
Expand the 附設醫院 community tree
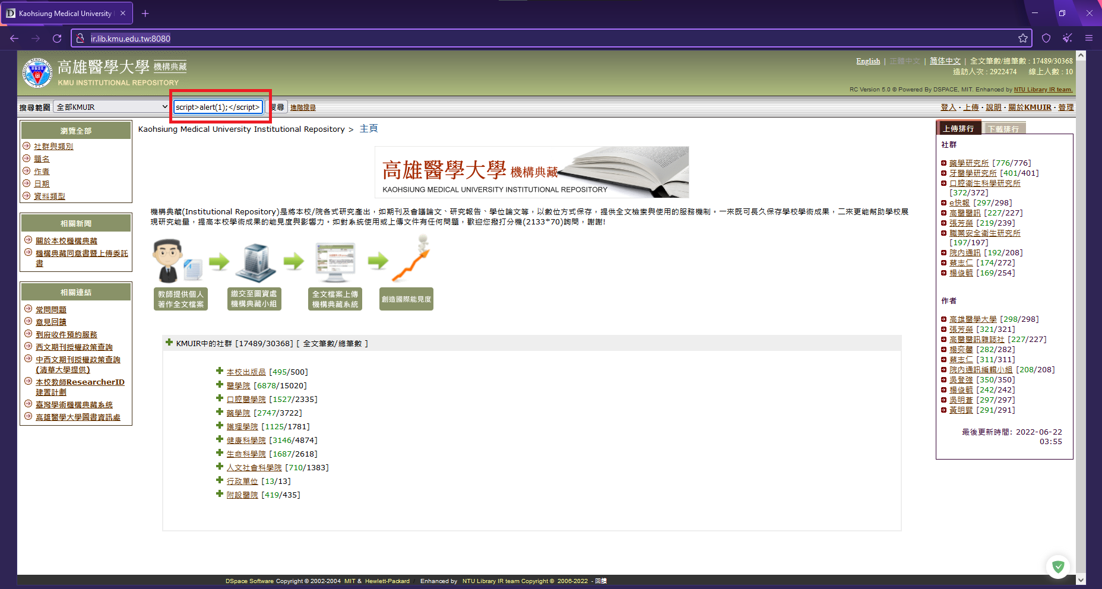[220, 494]
